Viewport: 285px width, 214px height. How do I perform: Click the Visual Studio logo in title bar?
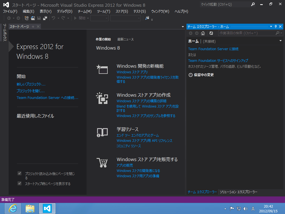tap(6, 5)
